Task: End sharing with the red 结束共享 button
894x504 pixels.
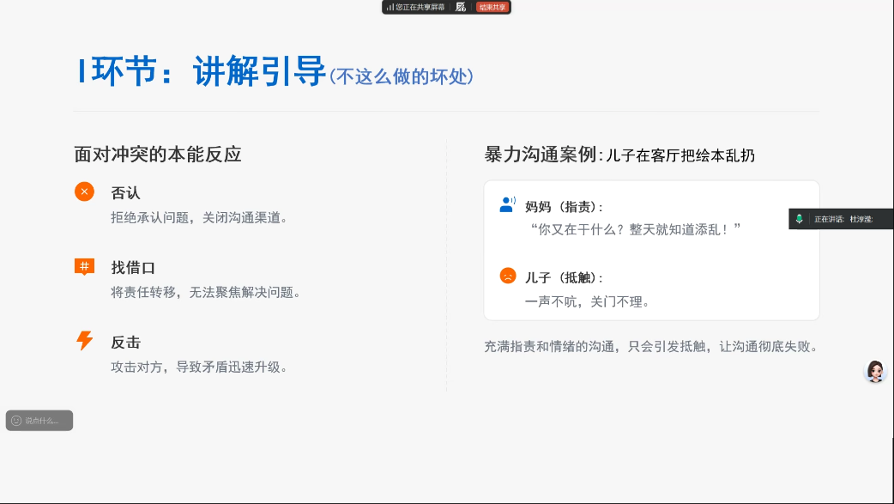Action: pos(492,7)
